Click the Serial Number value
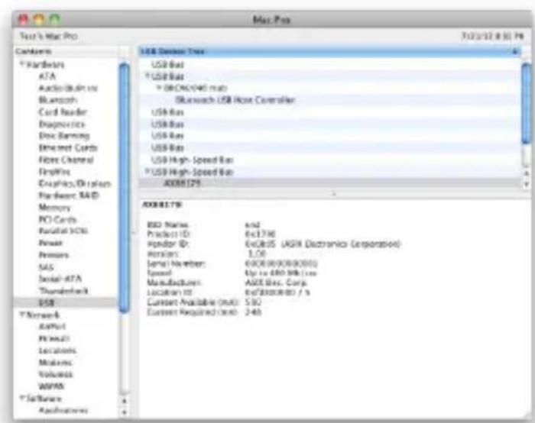This screenshot has width=535, height=423. [281, 263]
